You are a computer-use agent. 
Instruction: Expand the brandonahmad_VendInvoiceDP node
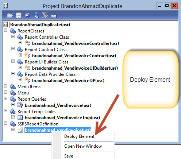point(20,79)
